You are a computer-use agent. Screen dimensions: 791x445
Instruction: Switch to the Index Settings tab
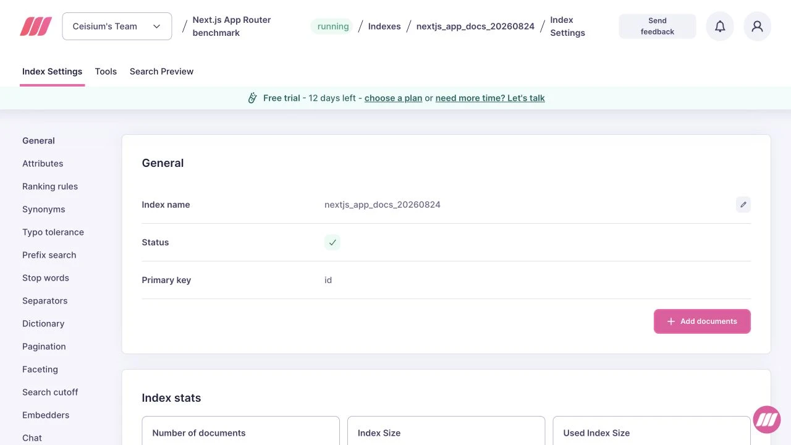coord(52,72)
